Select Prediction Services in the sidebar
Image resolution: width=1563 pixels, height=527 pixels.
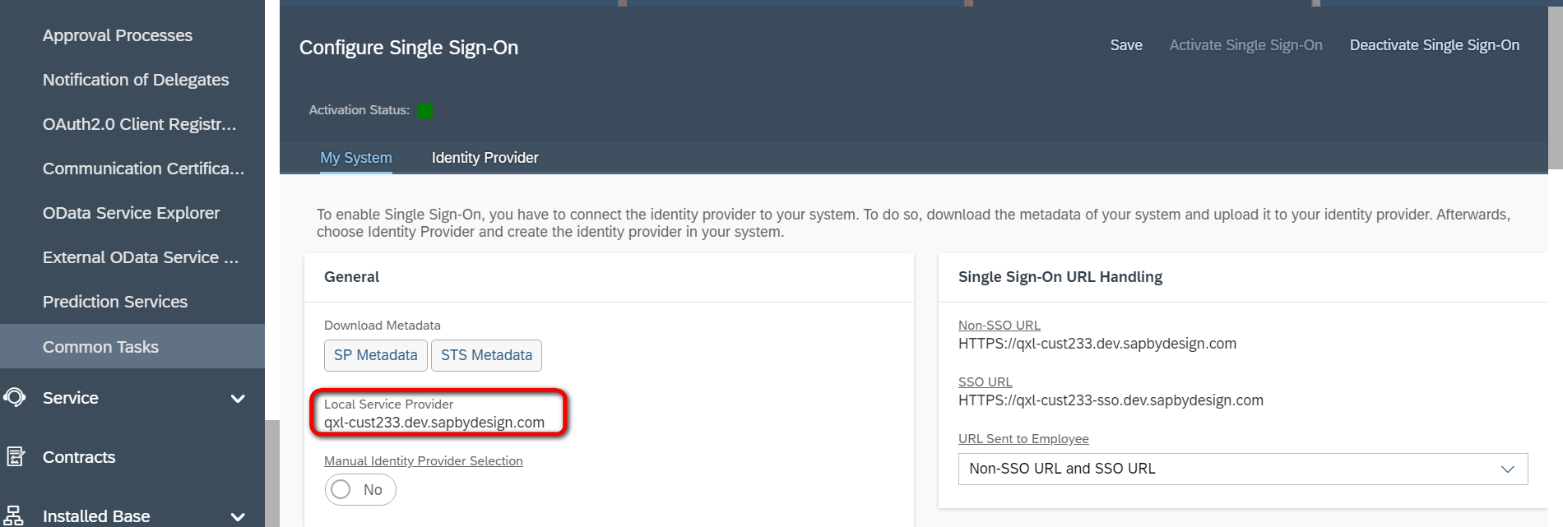pyautogui.click(x=115, y=302)
